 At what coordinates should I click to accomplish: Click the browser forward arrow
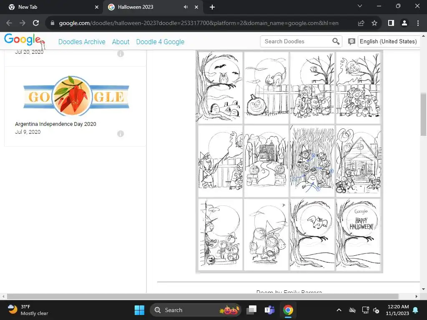[x=23, y=23]
